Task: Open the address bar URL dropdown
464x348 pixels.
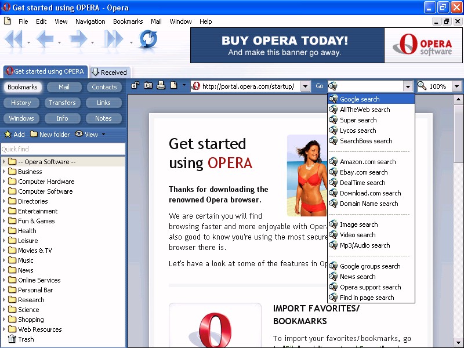Action: click(305, 86)
